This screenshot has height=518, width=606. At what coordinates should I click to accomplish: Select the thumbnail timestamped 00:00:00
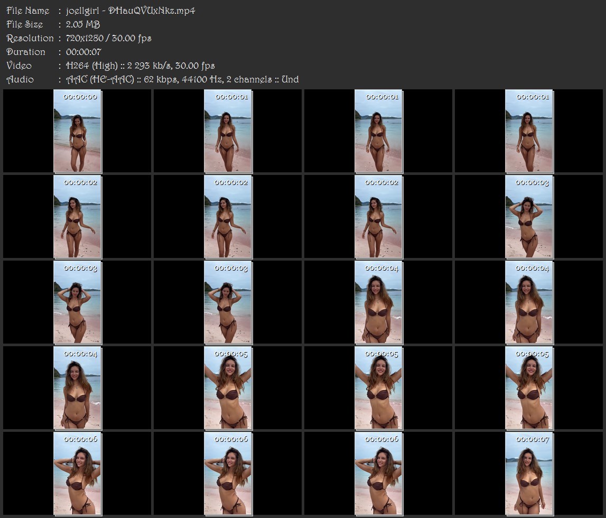coord(77,131)
